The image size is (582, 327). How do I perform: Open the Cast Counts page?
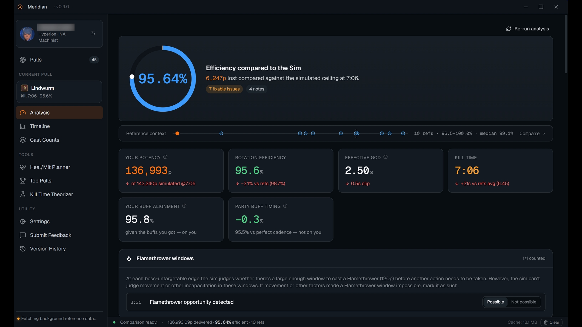(59, 140)
